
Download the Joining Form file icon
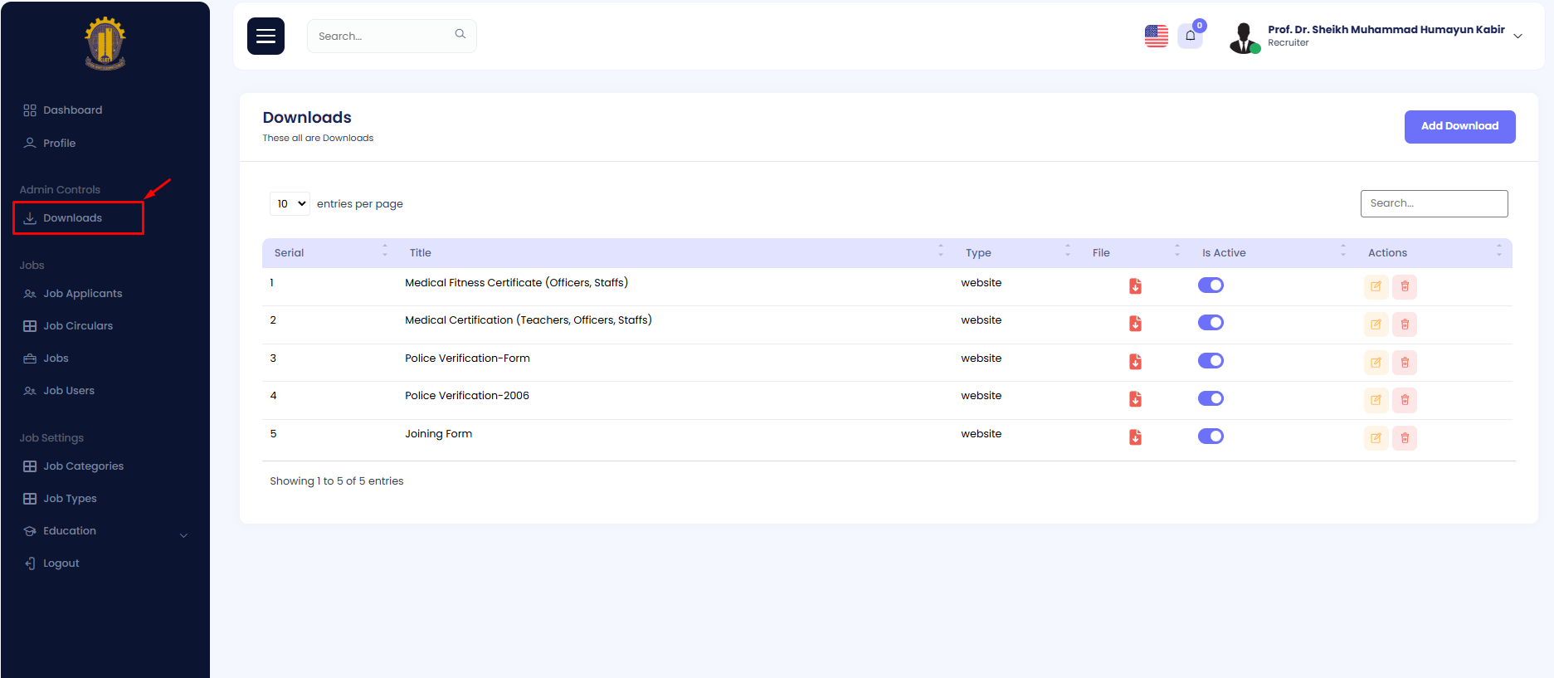(1135, 437)
